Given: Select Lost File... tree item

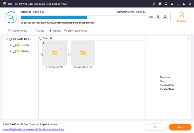Looking at the screenshot, I should point(26,45).
